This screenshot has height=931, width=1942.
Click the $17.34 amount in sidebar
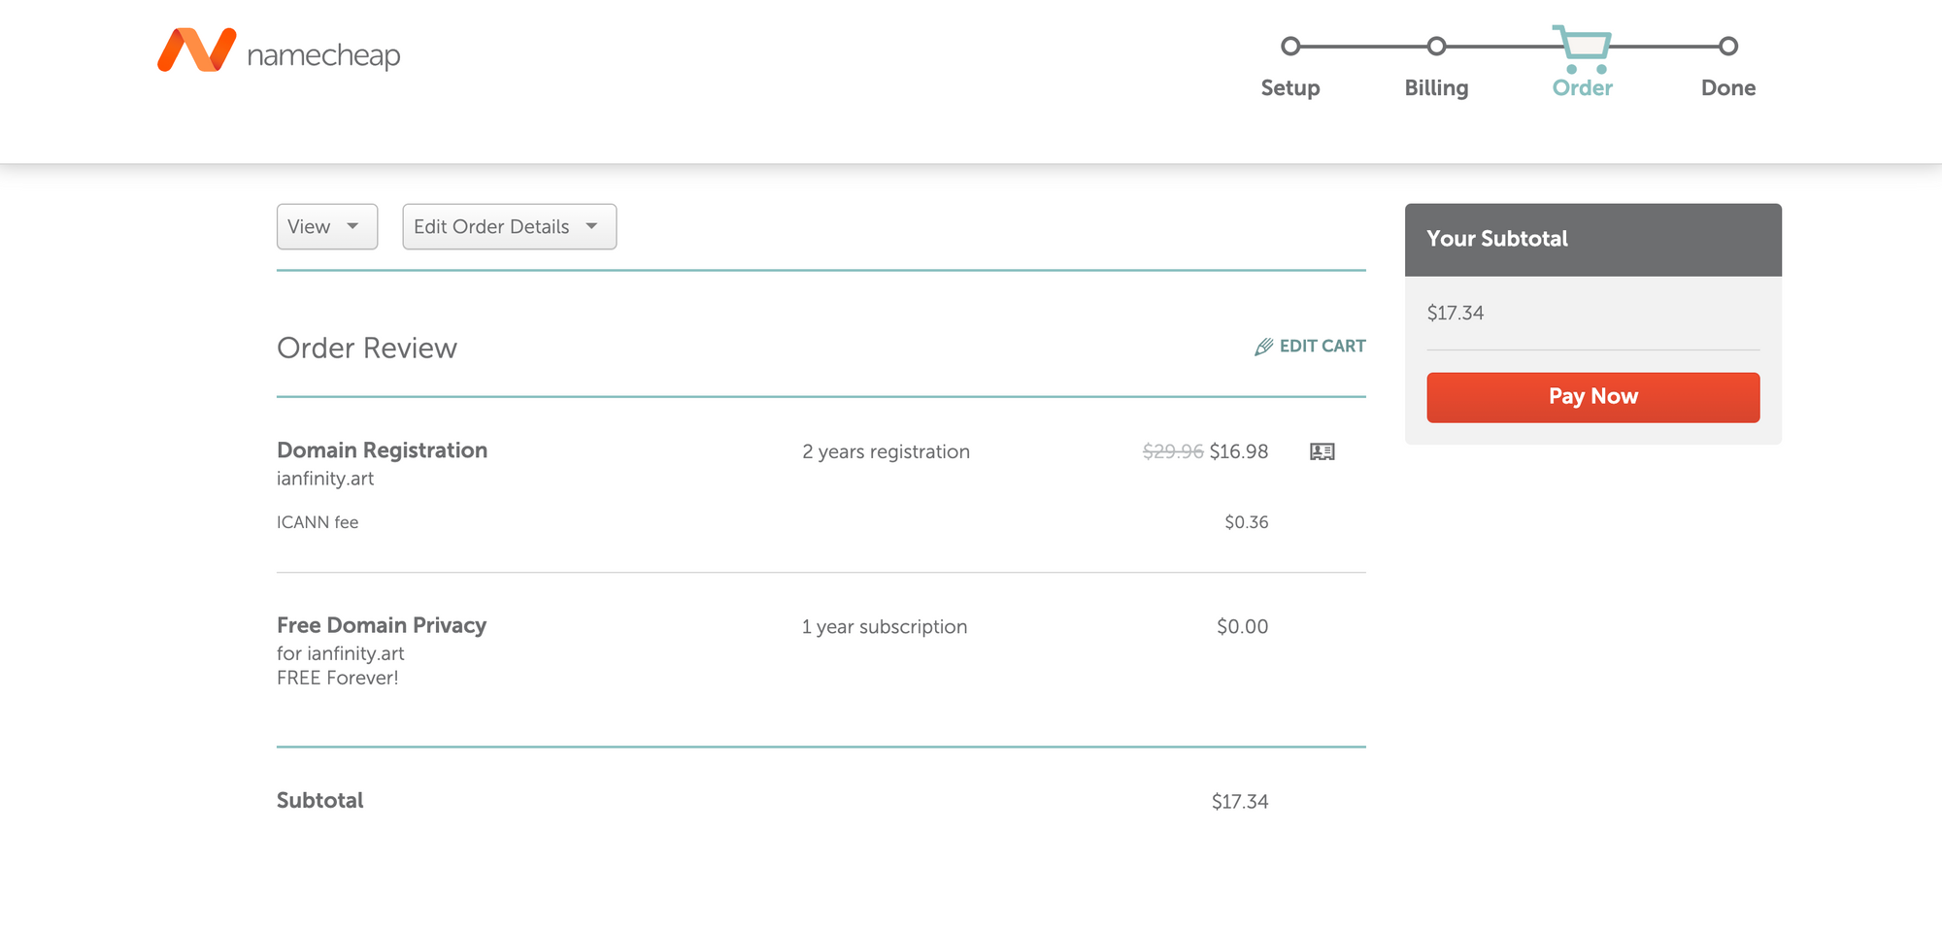pyautogui.click(x=1456, y=313)
